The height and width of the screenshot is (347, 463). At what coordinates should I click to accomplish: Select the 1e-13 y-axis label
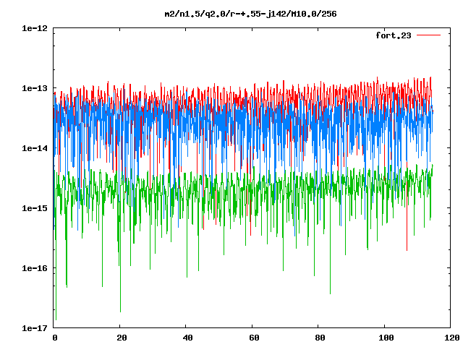point(35,88)
